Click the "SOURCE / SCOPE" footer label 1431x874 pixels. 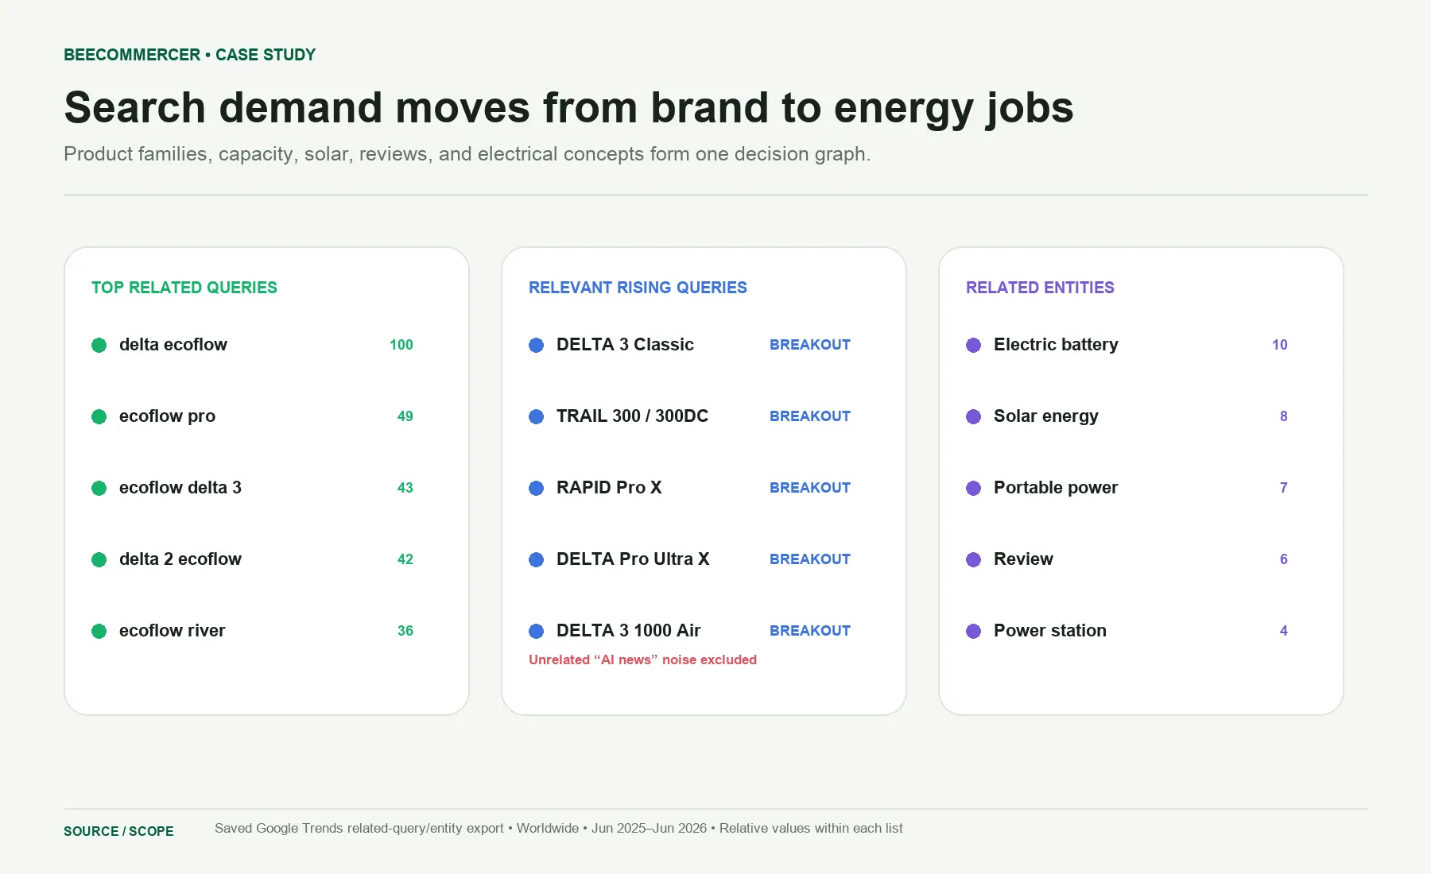118,831
